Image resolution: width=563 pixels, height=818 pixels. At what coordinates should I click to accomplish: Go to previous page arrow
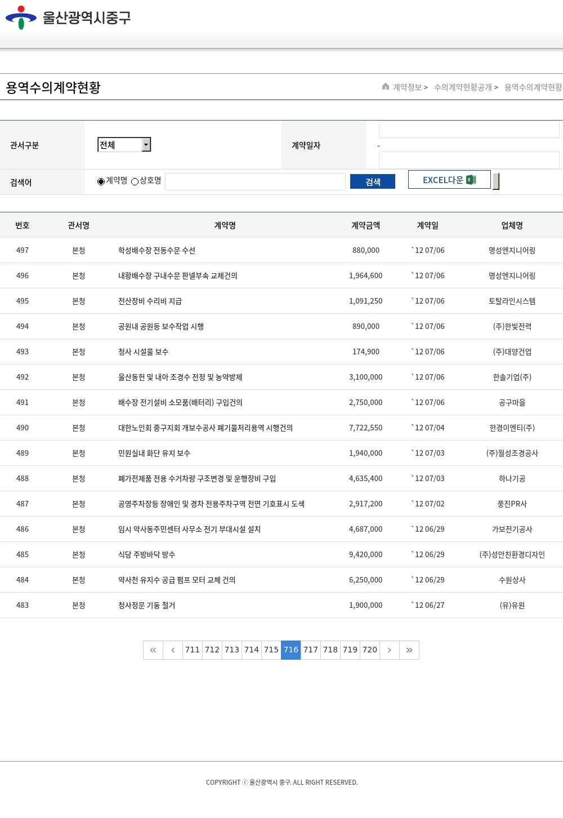click(173, 650)
